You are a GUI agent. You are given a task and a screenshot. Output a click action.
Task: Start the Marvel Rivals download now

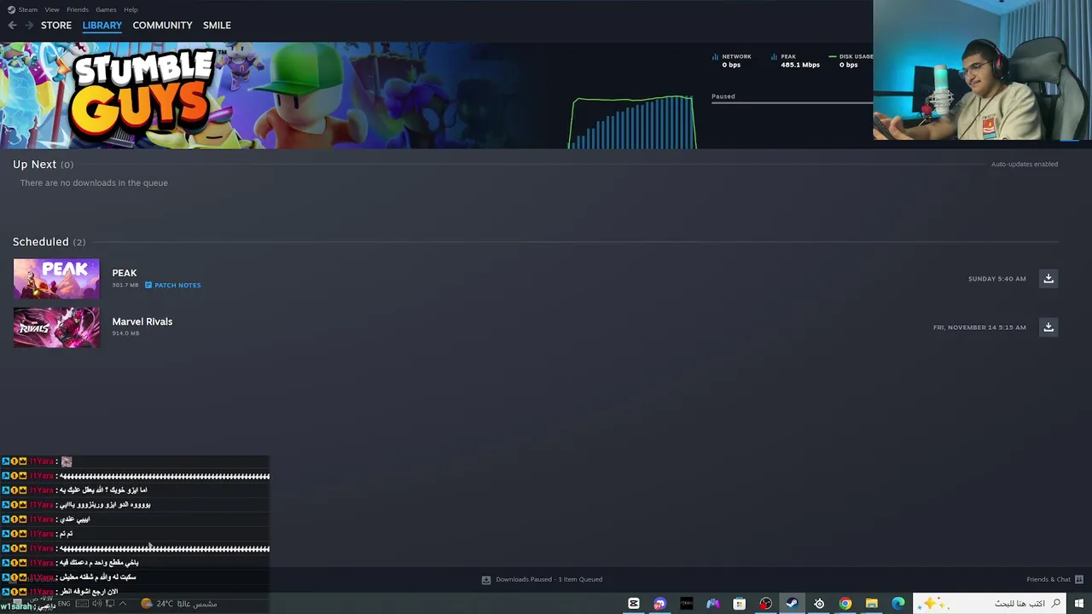tap(1048, 327)
